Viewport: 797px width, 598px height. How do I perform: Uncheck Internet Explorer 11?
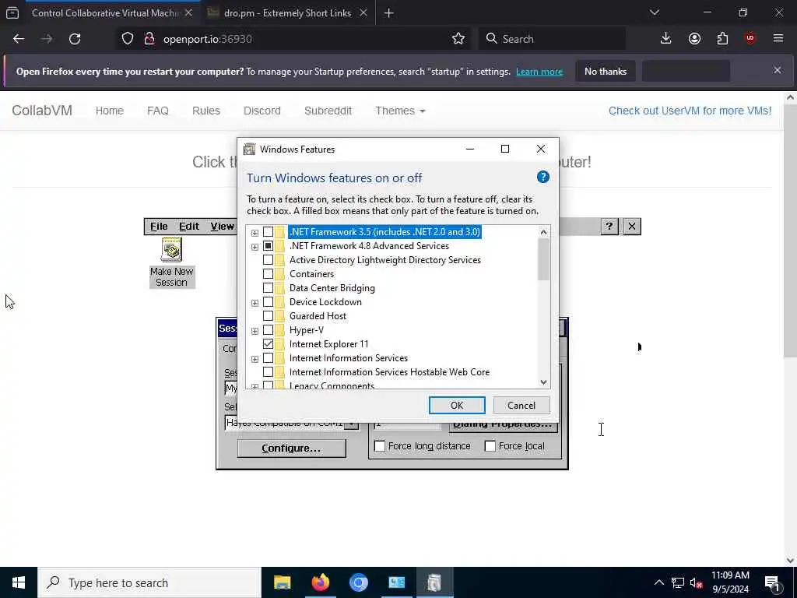pyautogui.click(x=268, y=343)
